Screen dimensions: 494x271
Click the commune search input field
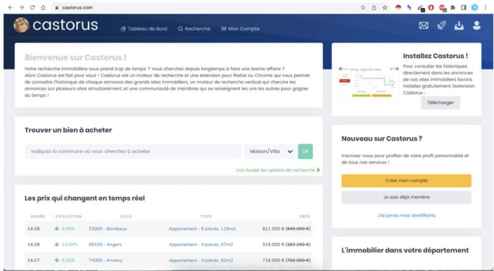[x=133, y=152]
